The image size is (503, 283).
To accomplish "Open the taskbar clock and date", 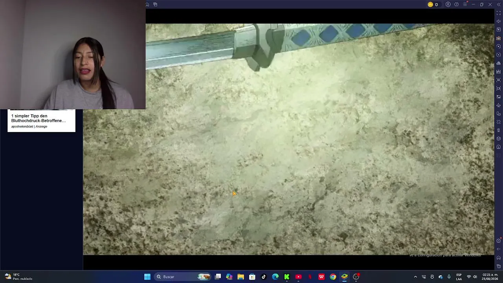I will pyautogui.click(x=490, y=277).
